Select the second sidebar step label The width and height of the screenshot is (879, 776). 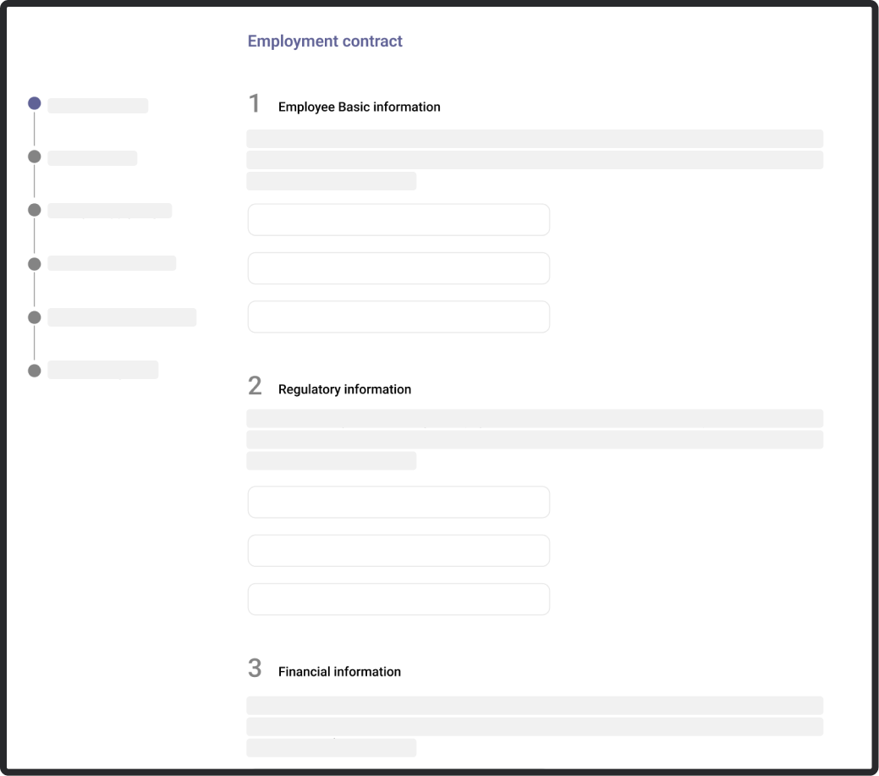93,158
